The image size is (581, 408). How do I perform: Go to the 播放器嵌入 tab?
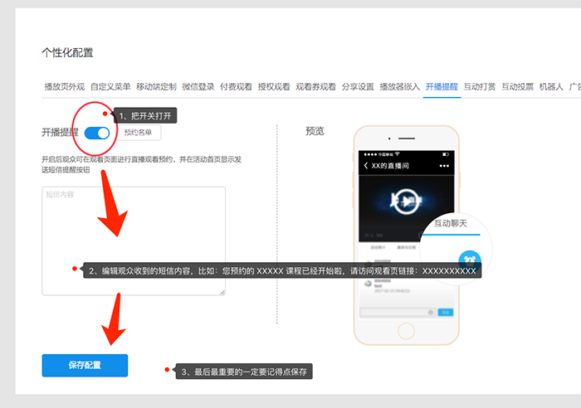click(x=399, y=86)
